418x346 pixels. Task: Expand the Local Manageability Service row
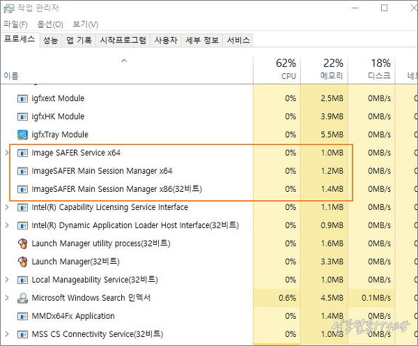pyautogui.click(x=7, y=280)
